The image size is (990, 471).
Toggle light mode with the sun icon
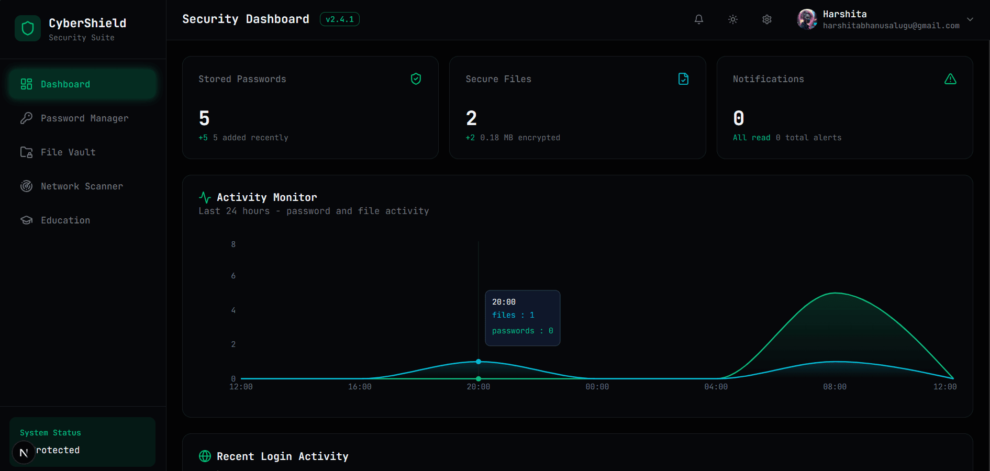coord(732,19)
